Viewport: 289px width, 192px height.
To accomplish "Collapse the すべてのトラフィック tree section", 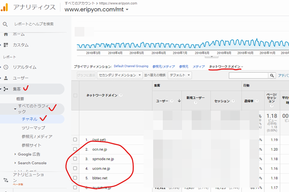I will 15,109.
